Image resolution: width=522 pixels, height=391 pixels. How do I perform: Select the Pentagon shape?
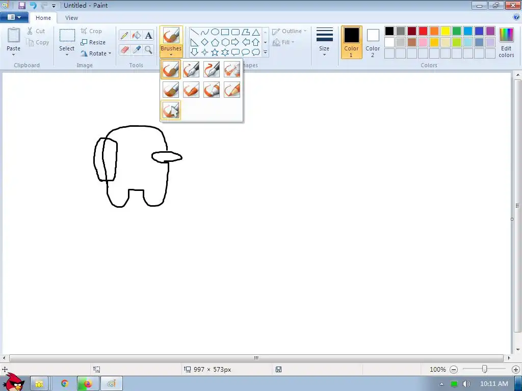click(215, 42)
